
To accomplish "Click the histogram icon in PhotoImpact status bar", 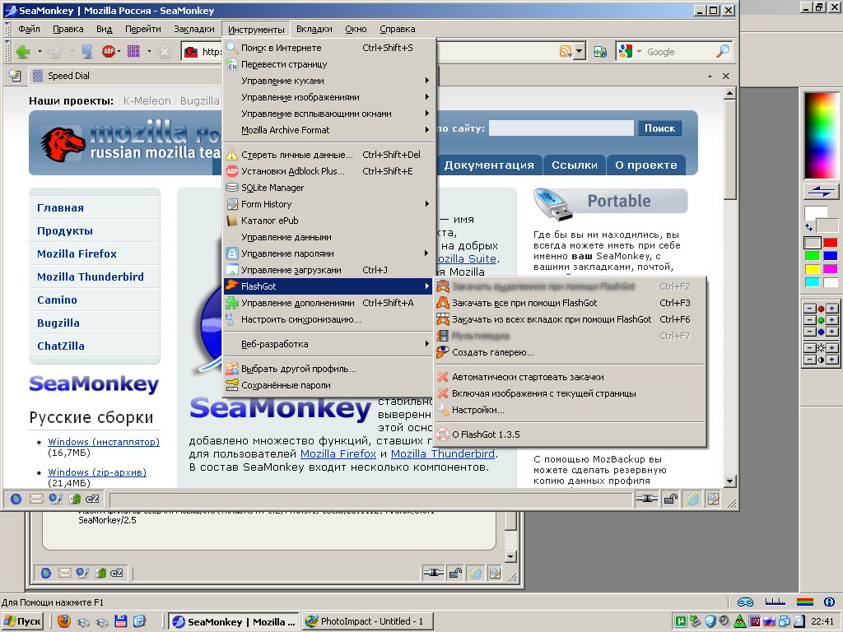I will 775,602.
